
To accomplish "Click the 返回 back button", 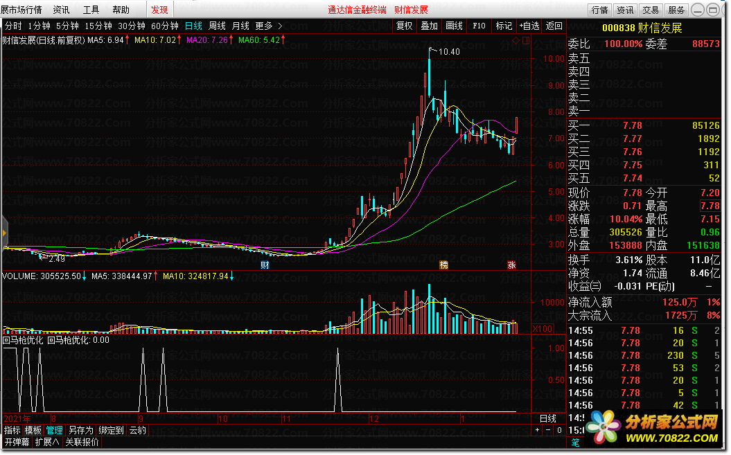I will pos(554,26).
